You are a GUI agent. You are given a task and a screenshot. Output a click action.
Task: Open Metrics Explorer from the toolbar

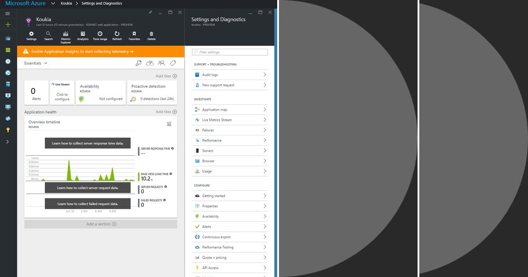[65, 35]
